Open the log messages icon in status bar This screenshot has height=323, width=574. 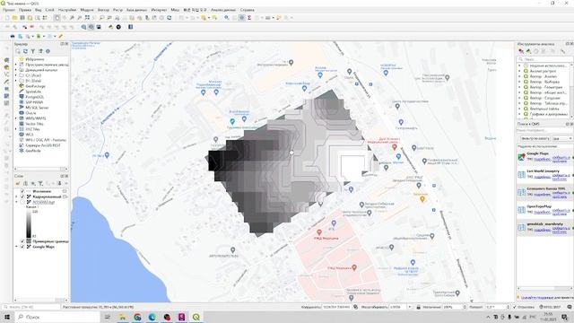570,307
